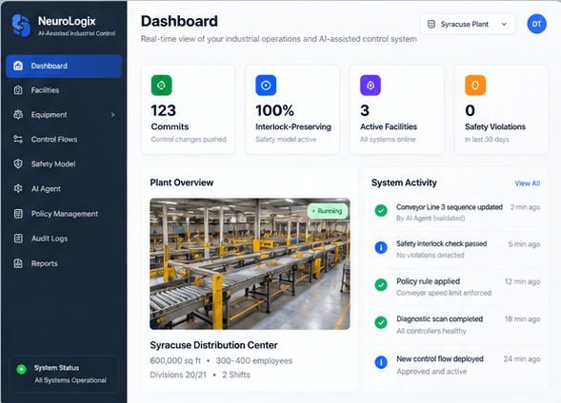The height and width of the screenshot is (403, 561).
Task: Click the green System Status indicator dot
Action: [22, 369]
